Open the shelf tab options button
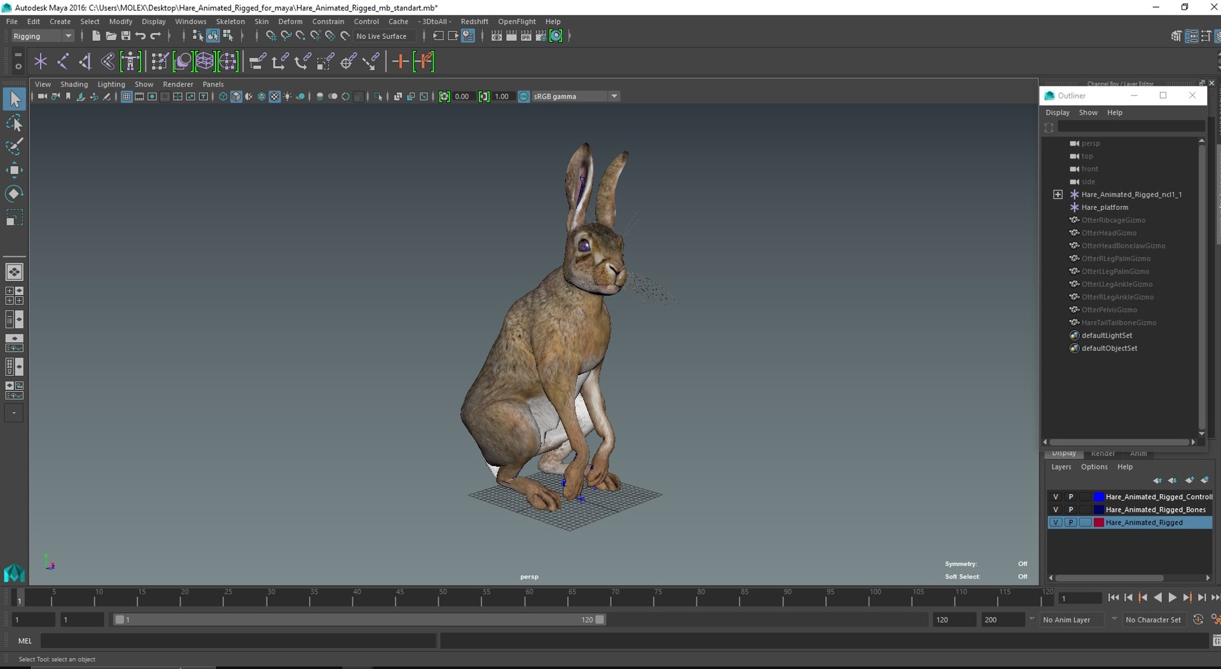Screen dimensions: 1221x669 pos(18,66)
